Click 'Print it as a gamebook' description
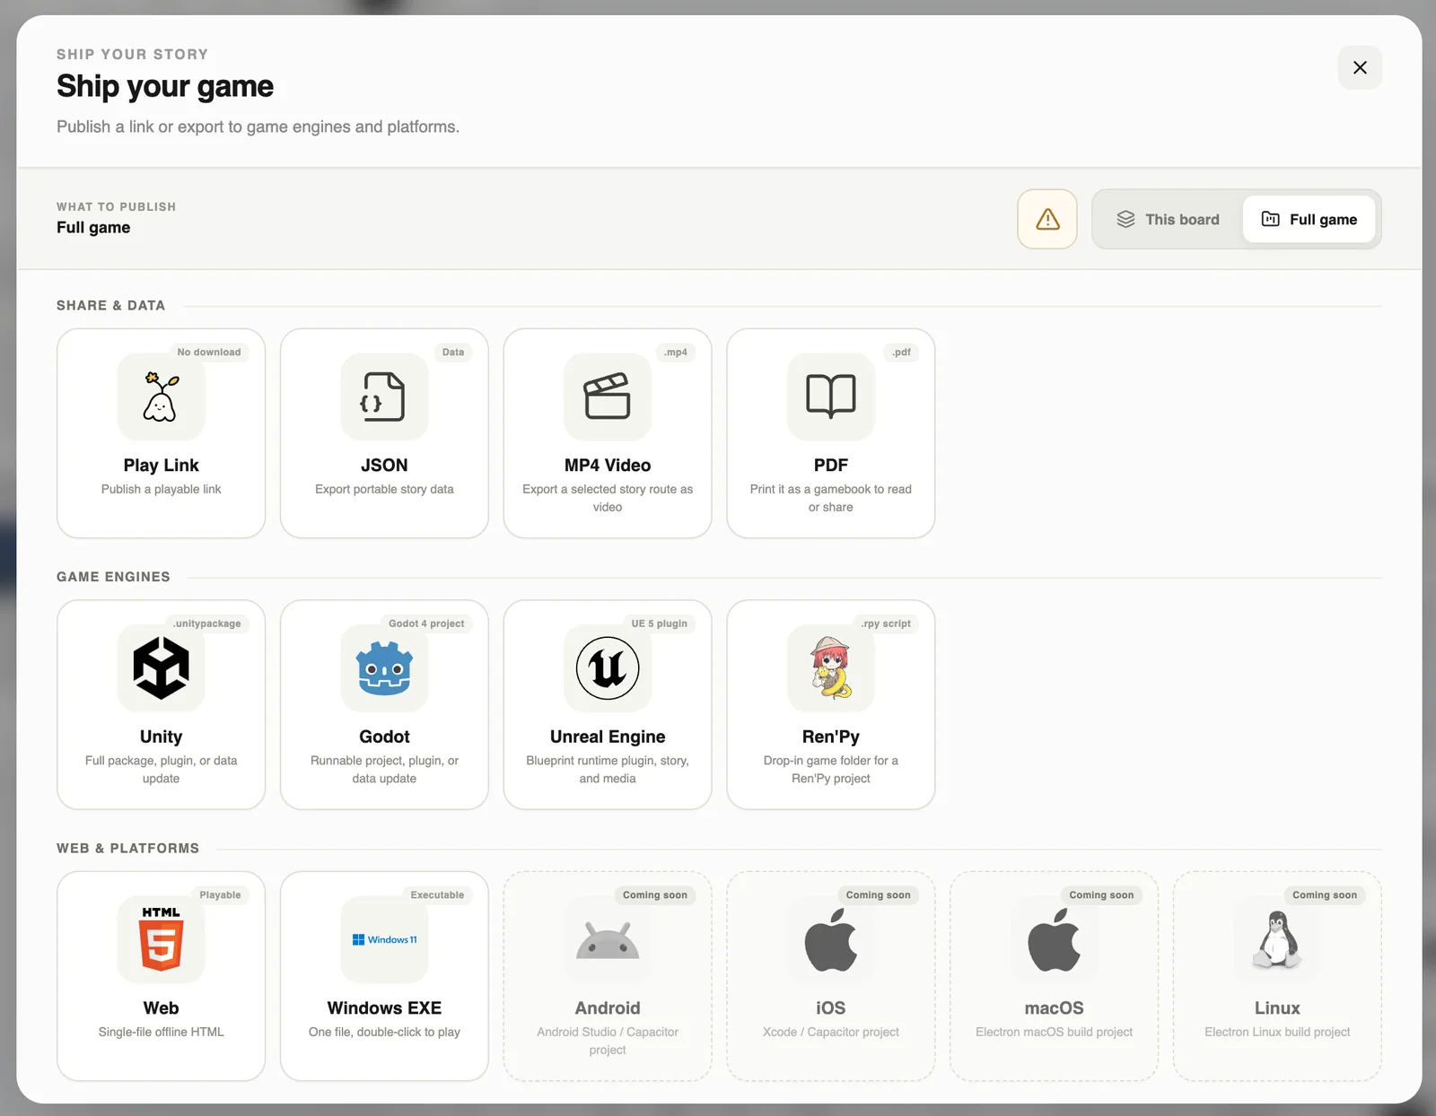Screen dimensions: 1436x1116 pyautogui.click(x=831, y=498)
